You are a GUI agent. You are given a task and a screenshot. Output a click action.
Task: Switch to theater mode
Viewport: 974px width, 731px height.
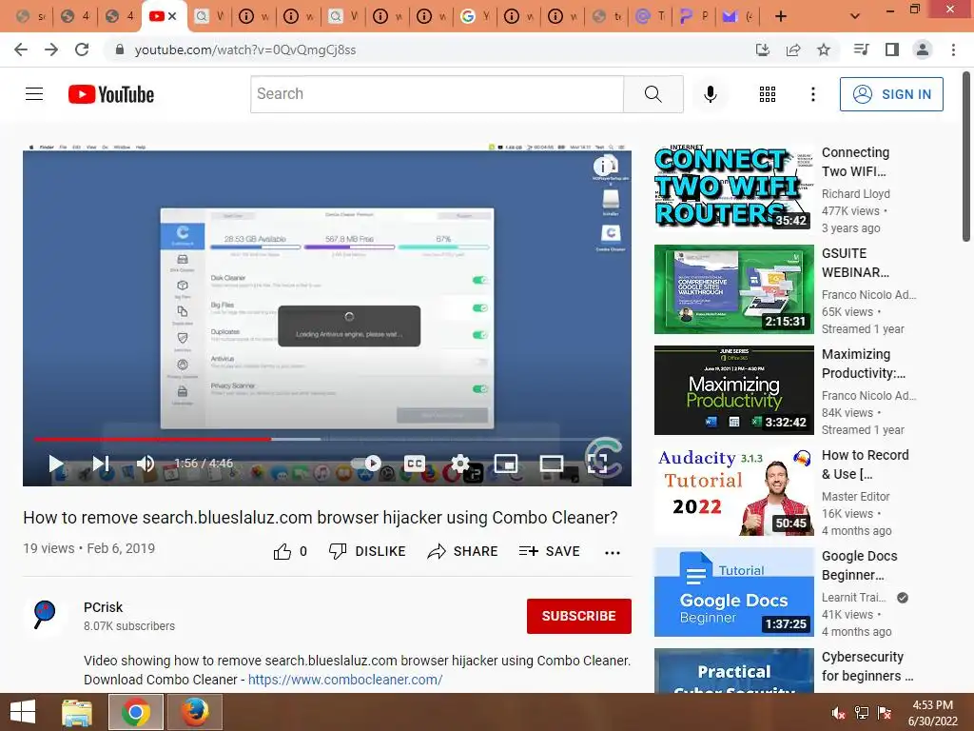point(552,464)
